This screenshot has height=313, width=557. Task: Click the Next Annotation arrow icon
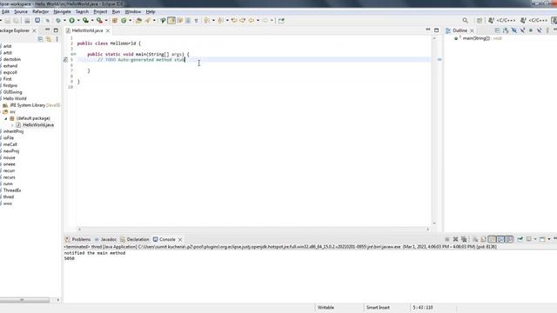click(207, 21)
